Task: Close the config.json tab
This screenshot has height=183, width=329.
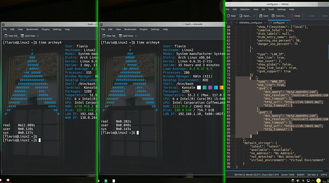Action: pyautogui.click(x=288, y=23)
